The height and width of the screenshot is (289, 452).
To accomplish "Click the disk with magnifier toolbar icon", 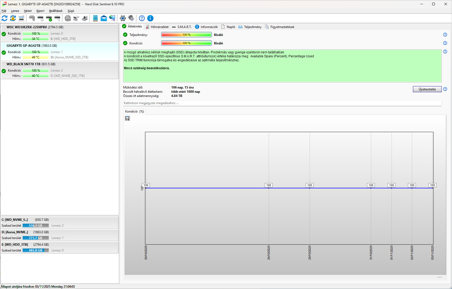I will (57, 18).
